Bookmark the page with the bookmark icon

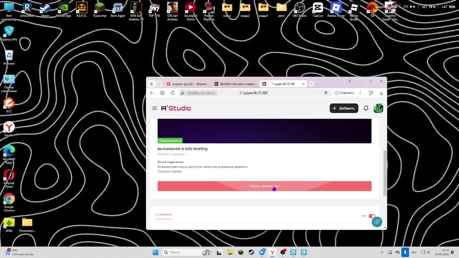pos(326,93)
